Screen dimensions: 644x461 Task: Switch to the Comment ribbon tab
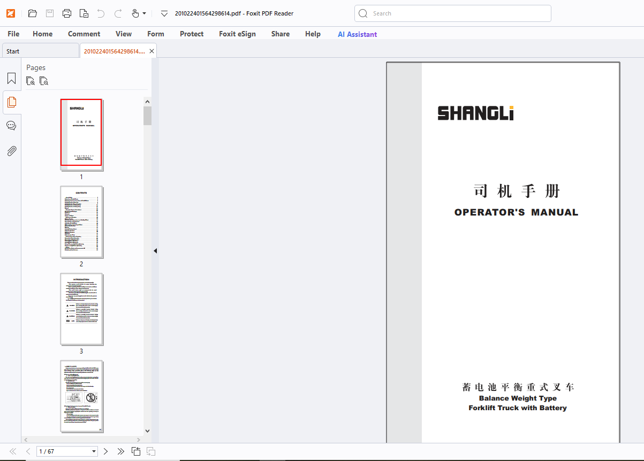point(84,34)
